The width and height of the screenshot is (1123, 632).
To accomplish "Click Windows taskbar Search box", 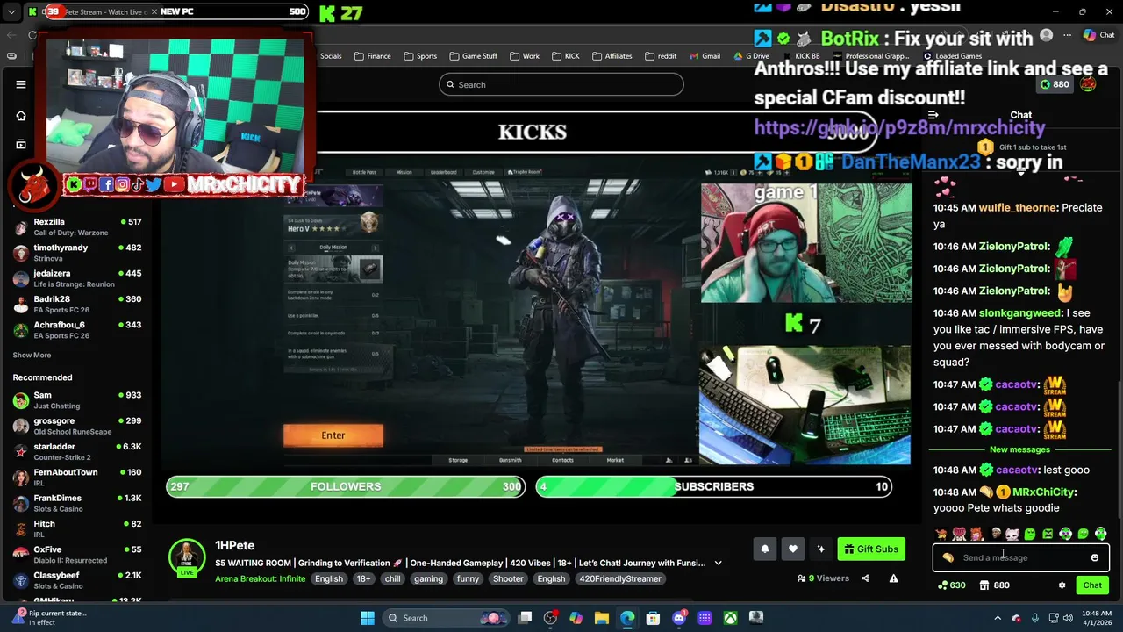I will [x=445, y=618].
